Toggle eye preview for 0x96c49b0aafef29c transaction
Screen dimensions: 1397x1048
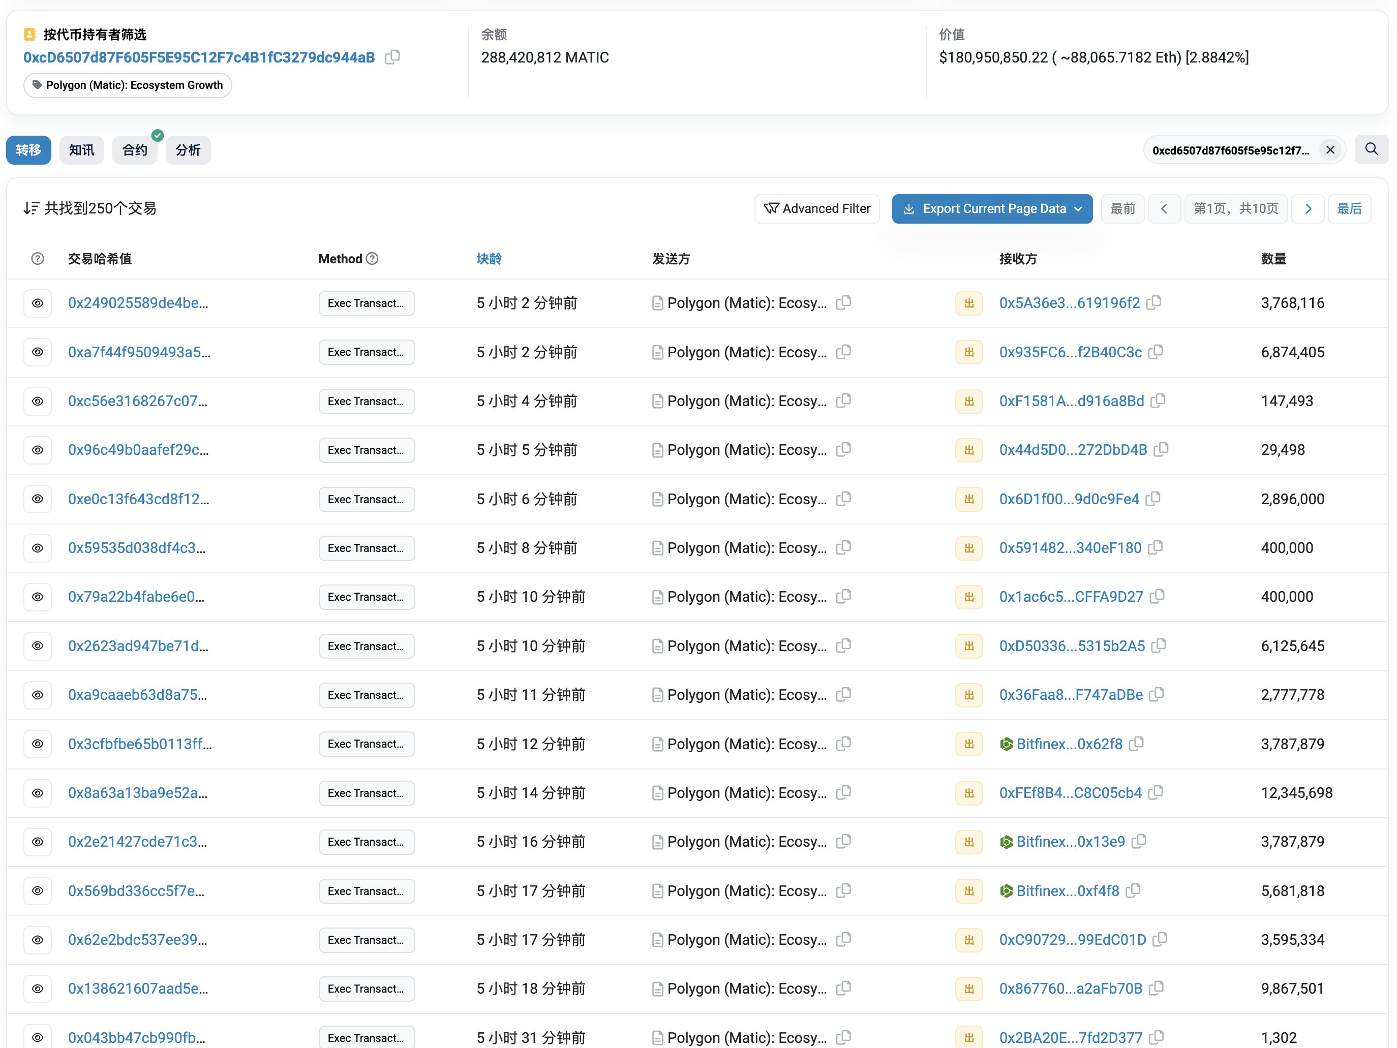38,450
